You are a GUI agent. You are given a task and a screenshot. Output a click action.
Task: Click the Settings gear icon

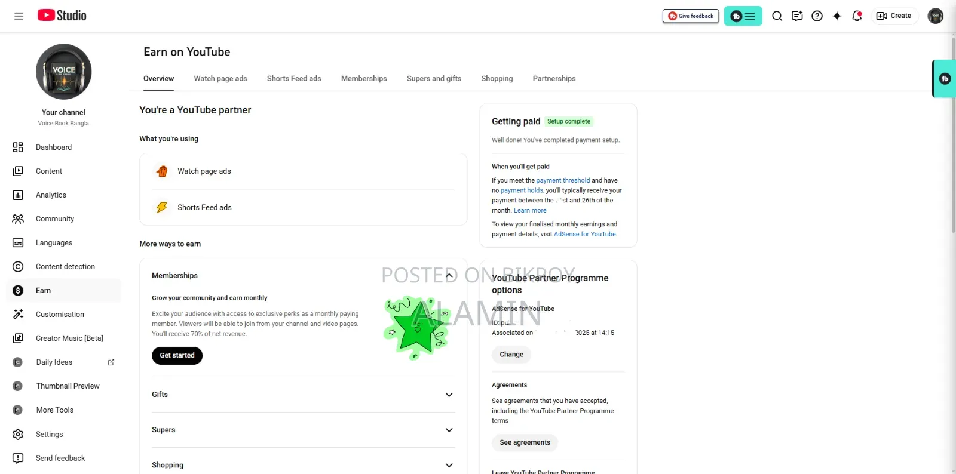coord(18,434)
